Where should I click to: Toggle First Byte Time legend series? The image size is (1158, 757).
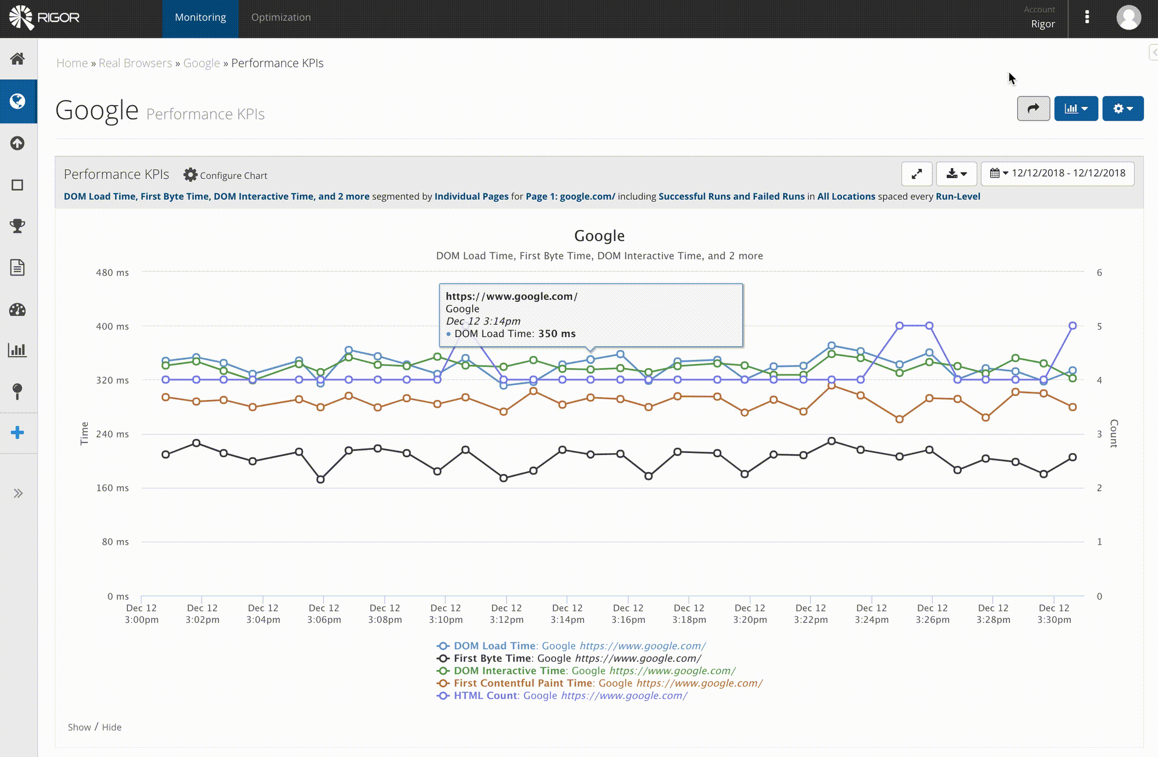[569, 658]
